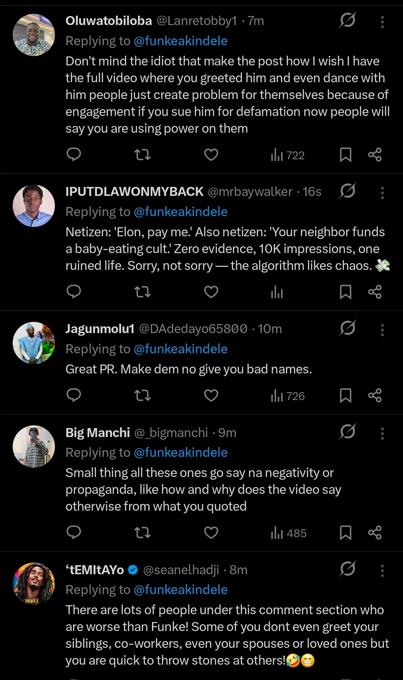Open Grok icon on IPUTDLAWONMYBACK's post
Screen dimensions: 403x680
[x=347, y=191]
